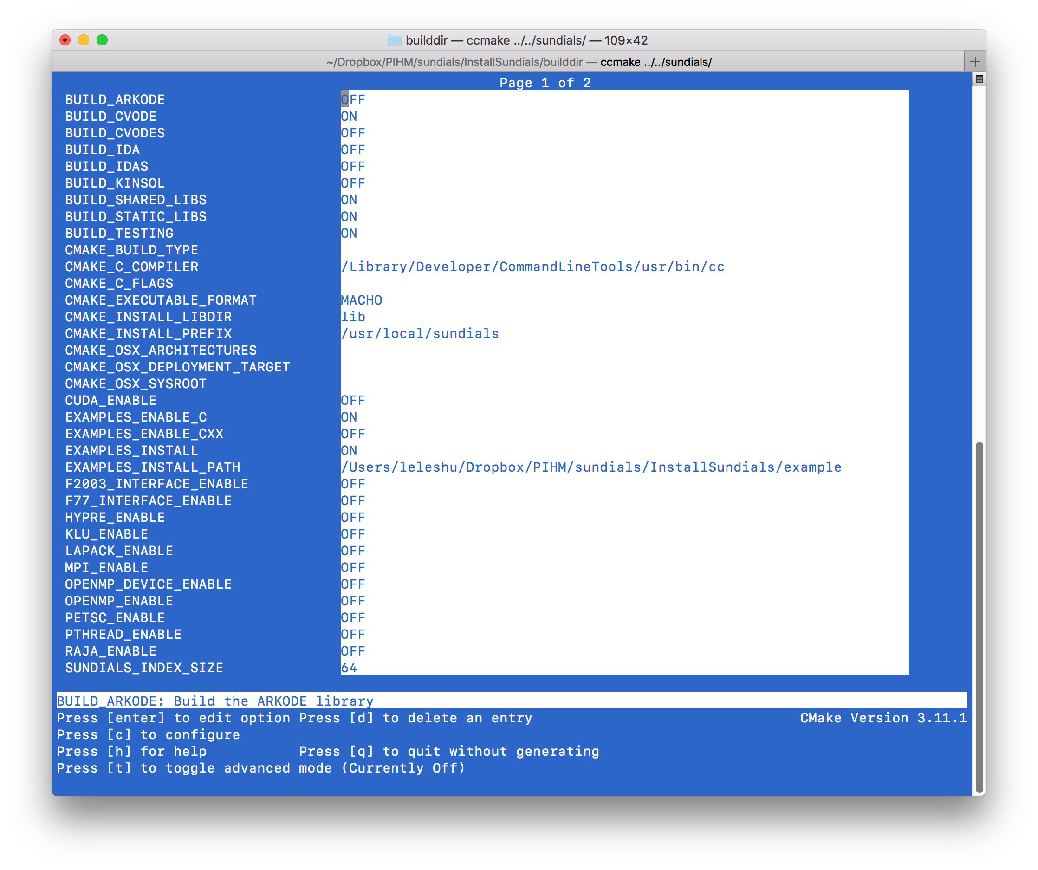Viewport: 1038px width, 870px height.
Task: Click SUNDIALS_INDEX_SIZE value 64
Action: tap(349, 667)
